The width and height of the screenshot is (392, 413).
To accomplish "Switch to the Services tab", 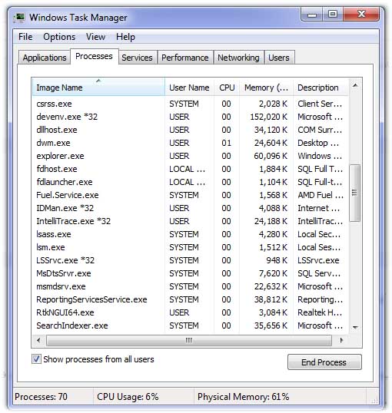I will [x=137, y=58].
